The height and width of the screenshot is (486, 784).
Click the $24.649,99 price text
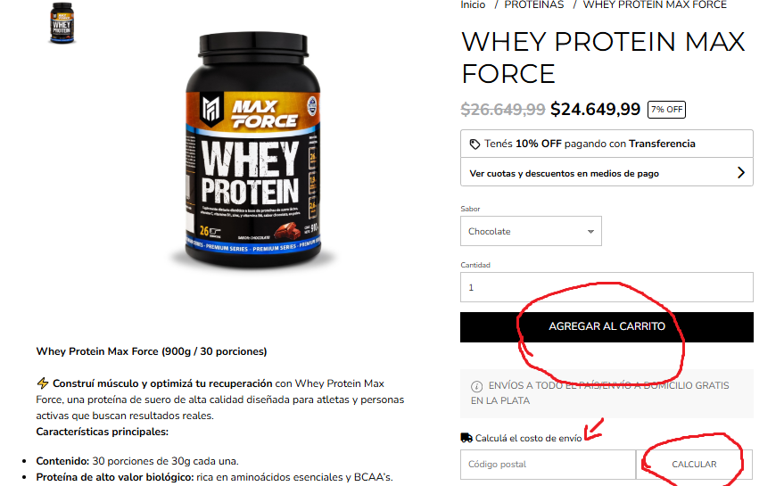(x=595, y=109)
